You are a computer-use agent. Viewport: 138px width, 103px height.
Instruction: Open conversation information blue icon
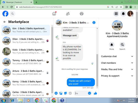coord(94,23)
